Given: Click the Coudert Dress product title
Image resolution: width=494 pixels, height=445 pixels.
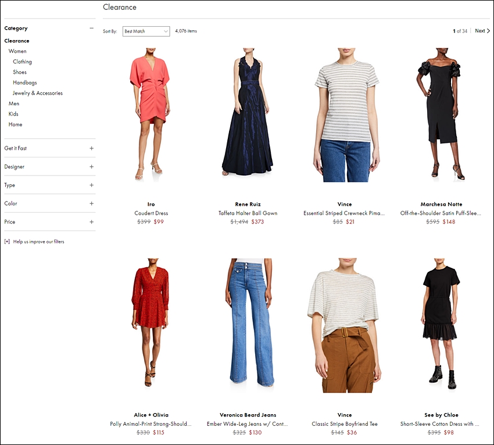Looking at the screenshot, I should (x=151, y=213).
